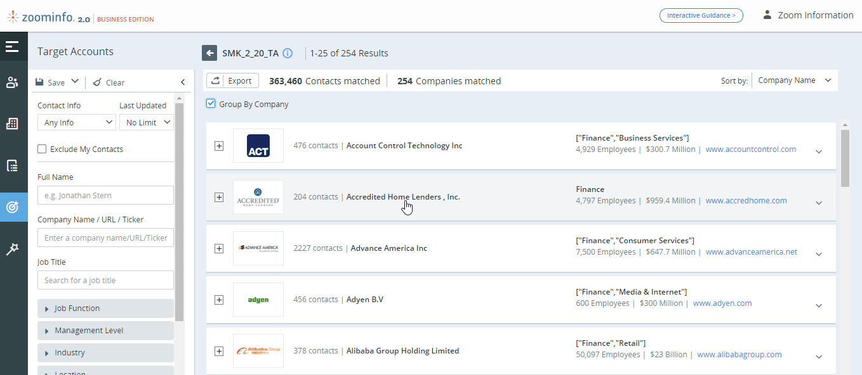Click the back arrow beside SMK_2_20_TA
This screenshot has height=375, width=862.
coord(209,53)
